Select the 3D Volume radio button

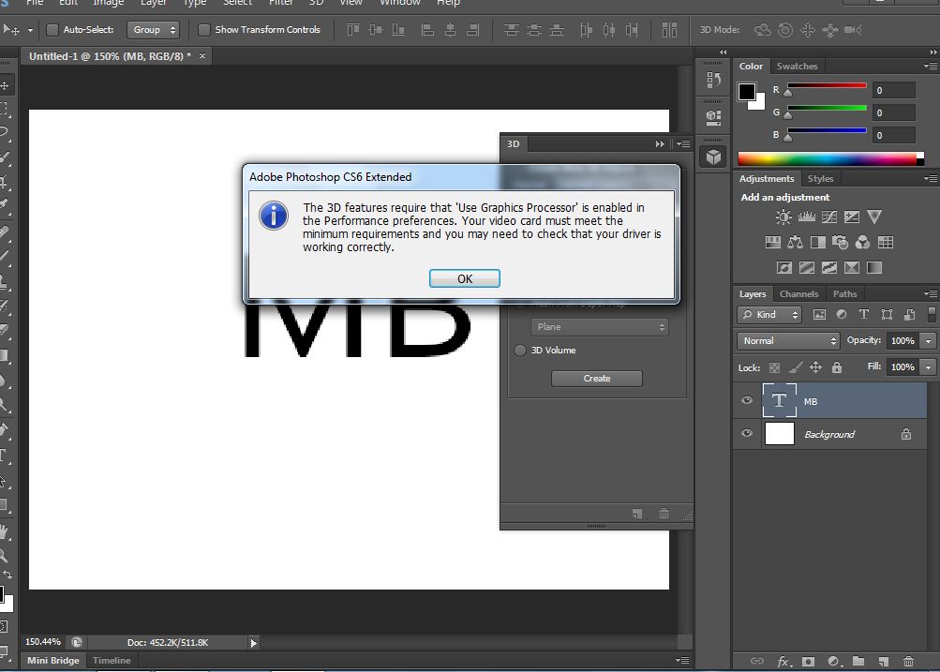pos(520,351)
